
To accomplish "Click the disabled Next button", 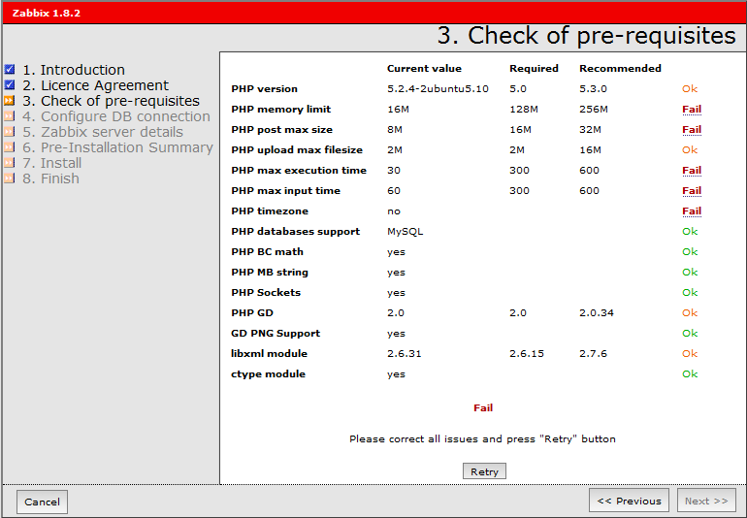I will [x=705, y=501].
